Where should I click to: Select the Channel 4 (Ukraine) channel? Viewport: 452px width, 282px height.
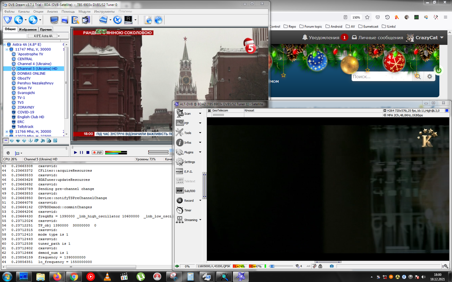click(34, 64)
